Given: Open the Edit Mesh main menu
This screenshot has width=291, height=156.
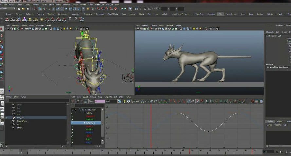Looking at the screenshot, I should [66, 5].
